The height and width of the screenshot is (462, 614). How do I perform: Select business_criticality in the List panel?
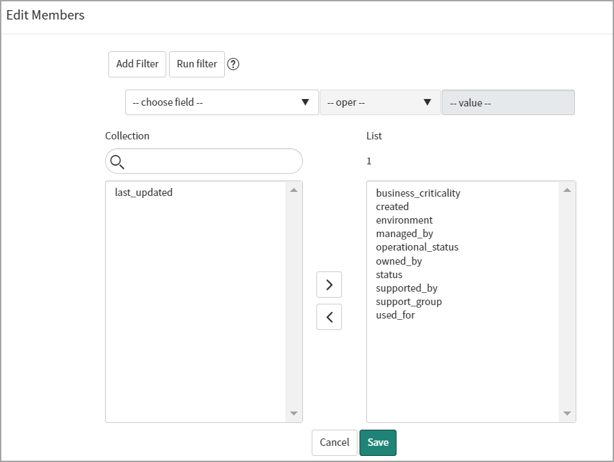coord(418,193)
